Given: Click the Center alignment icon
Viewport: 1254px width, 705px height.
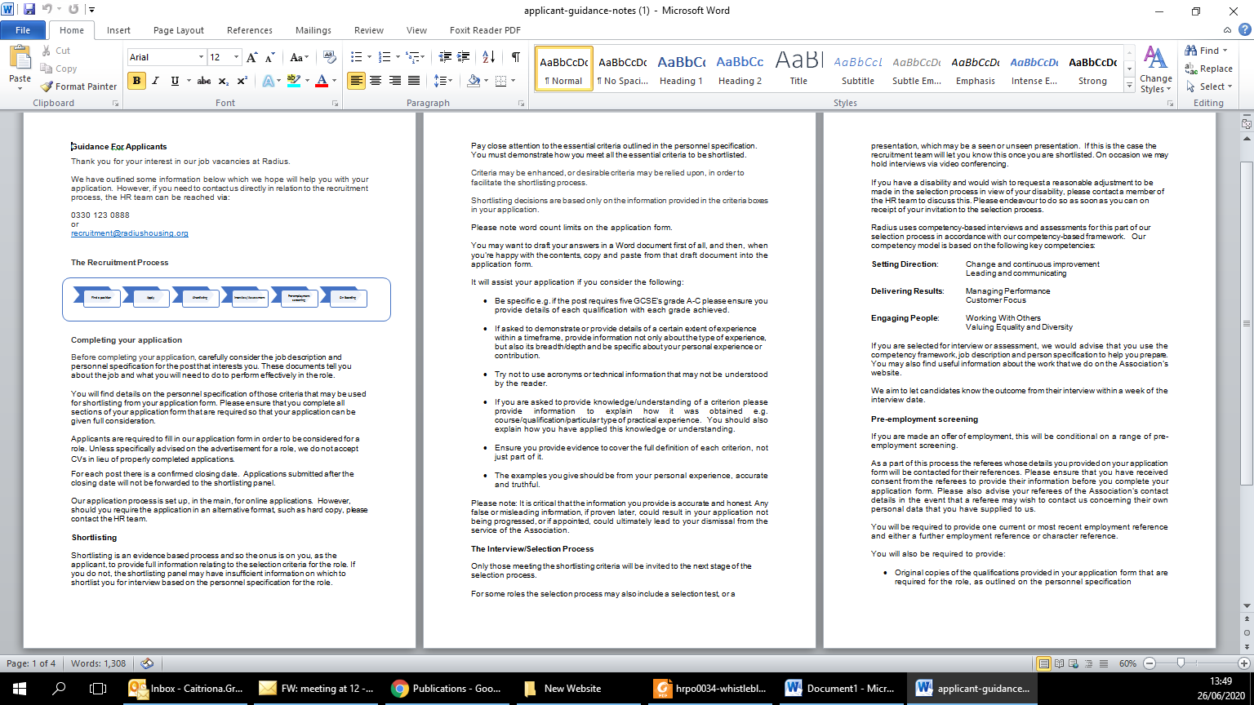Looking at the screenshot, I should (x=376, y=81).
